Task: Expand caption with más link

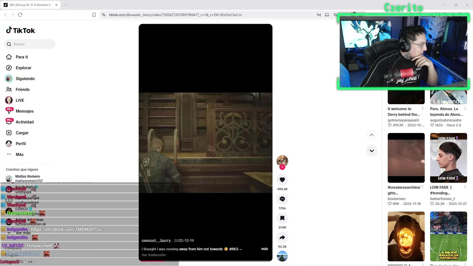Action: (x=265, y=249)
